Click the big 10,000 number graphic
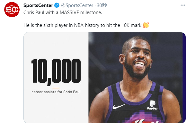The image size is (186, 123). coord(56,72)
